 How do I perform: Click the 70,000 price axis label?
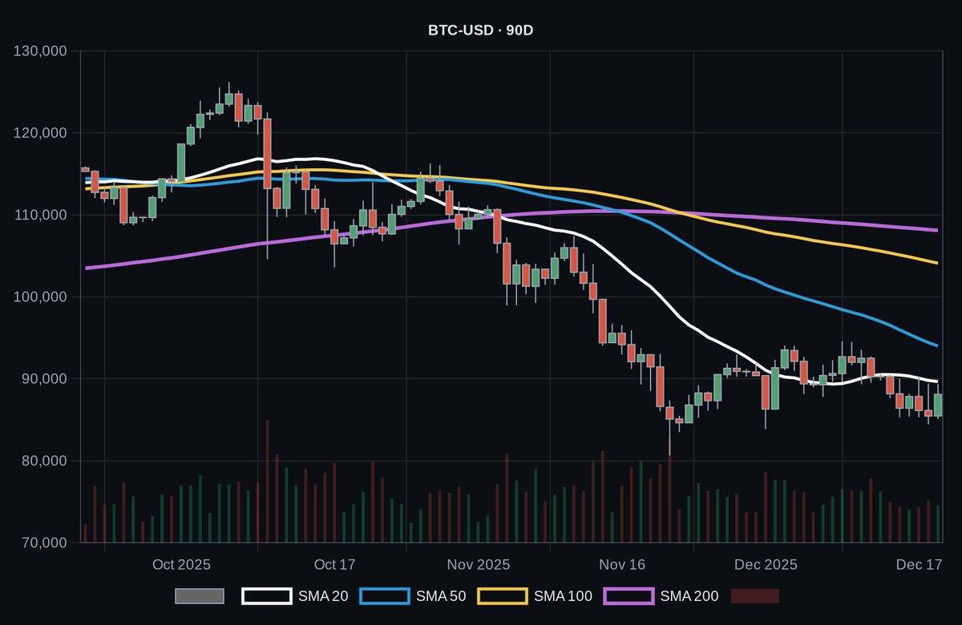coord(44,543)
